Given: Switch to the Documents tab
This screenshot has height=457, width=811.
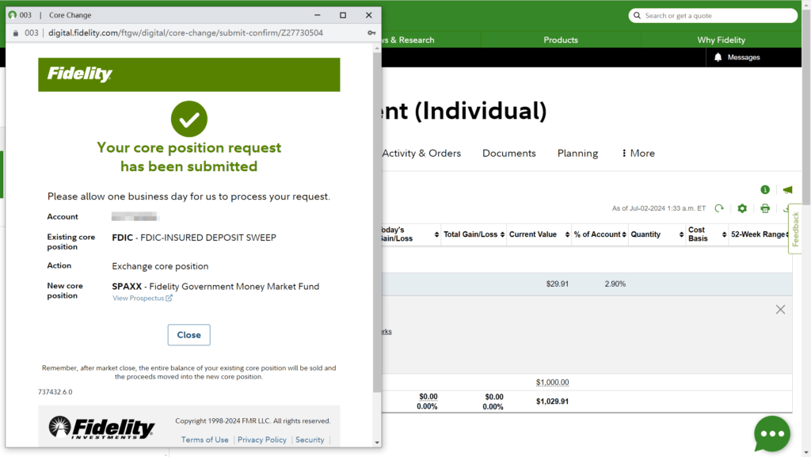Looking at the screenshot, I should click(x=509, y=153).
